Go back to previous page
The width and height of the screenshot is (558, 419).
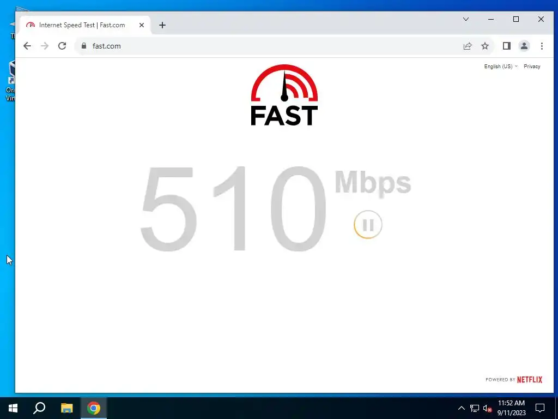pyautogui.click(x=27, y=46)
